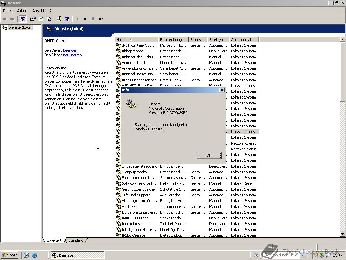Stop the service with the toolbar stop button
Image resolution: width=346 pixels, height=260 pixels.
pos(85,19)
